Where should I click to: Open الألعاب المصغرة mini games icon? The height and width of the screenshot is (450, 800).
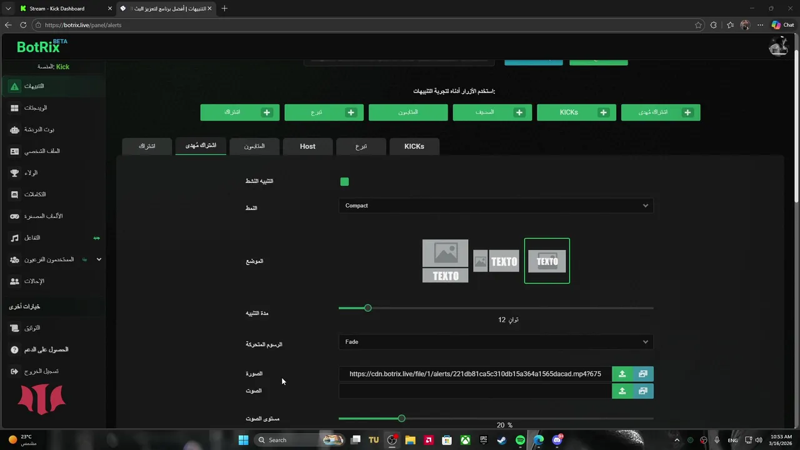click(14, 216)
